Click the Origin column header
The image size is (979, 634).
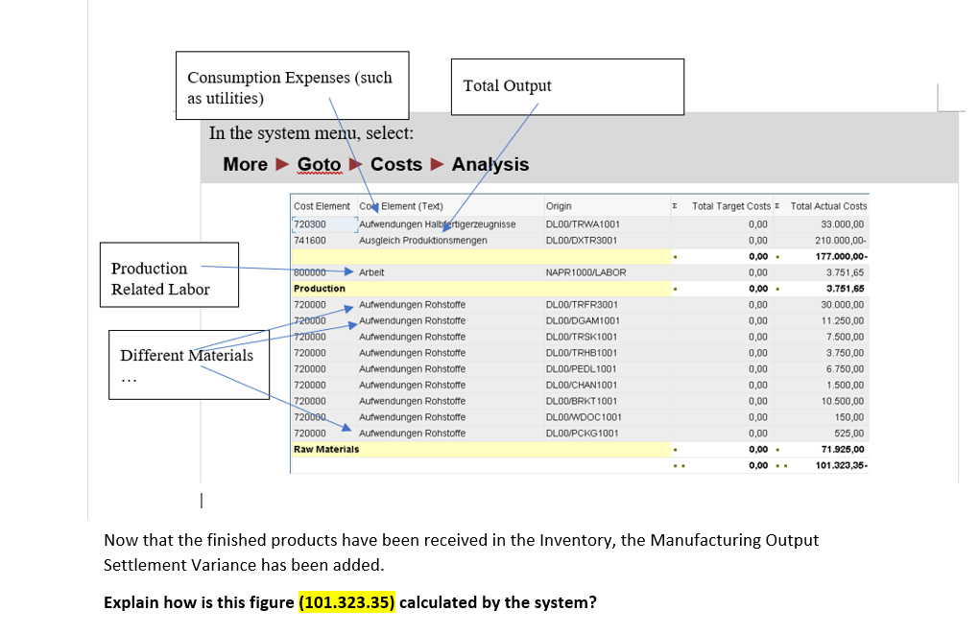click(559, 206)
